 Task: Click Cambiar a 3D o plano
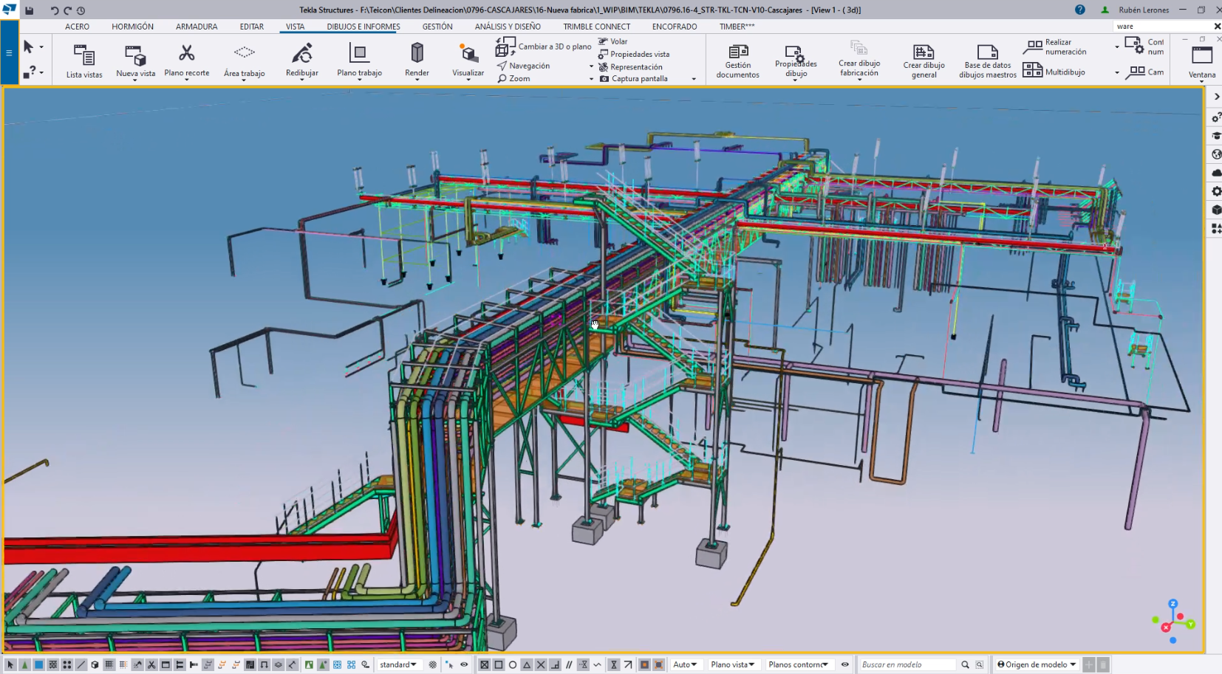pyautogui.click(x=545, y=47)
